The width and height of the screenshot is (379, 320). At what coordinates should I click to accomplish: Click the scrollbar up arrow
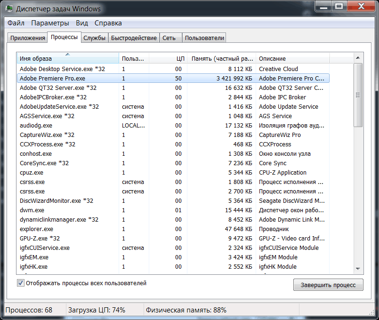358,58
